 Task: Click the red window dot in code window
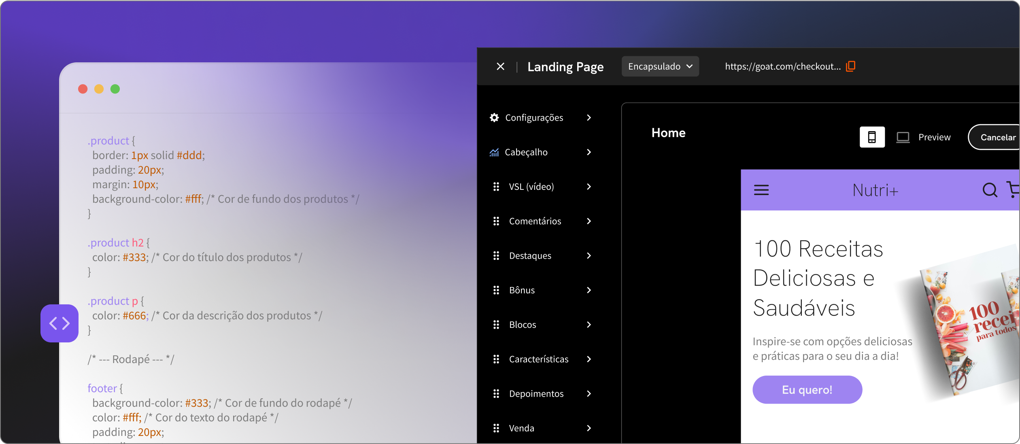tap(83, 89)
